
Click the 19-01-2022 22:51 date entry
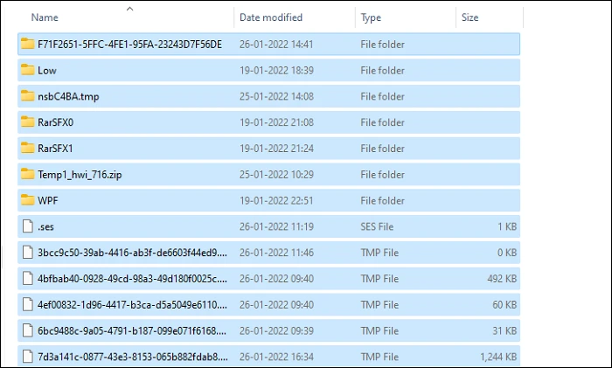(276, 200)
